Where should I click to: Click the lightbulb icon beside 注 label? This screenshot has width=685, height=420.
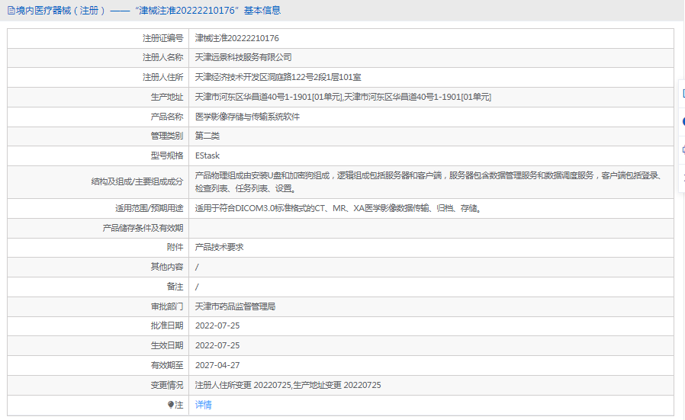(171, 405)
